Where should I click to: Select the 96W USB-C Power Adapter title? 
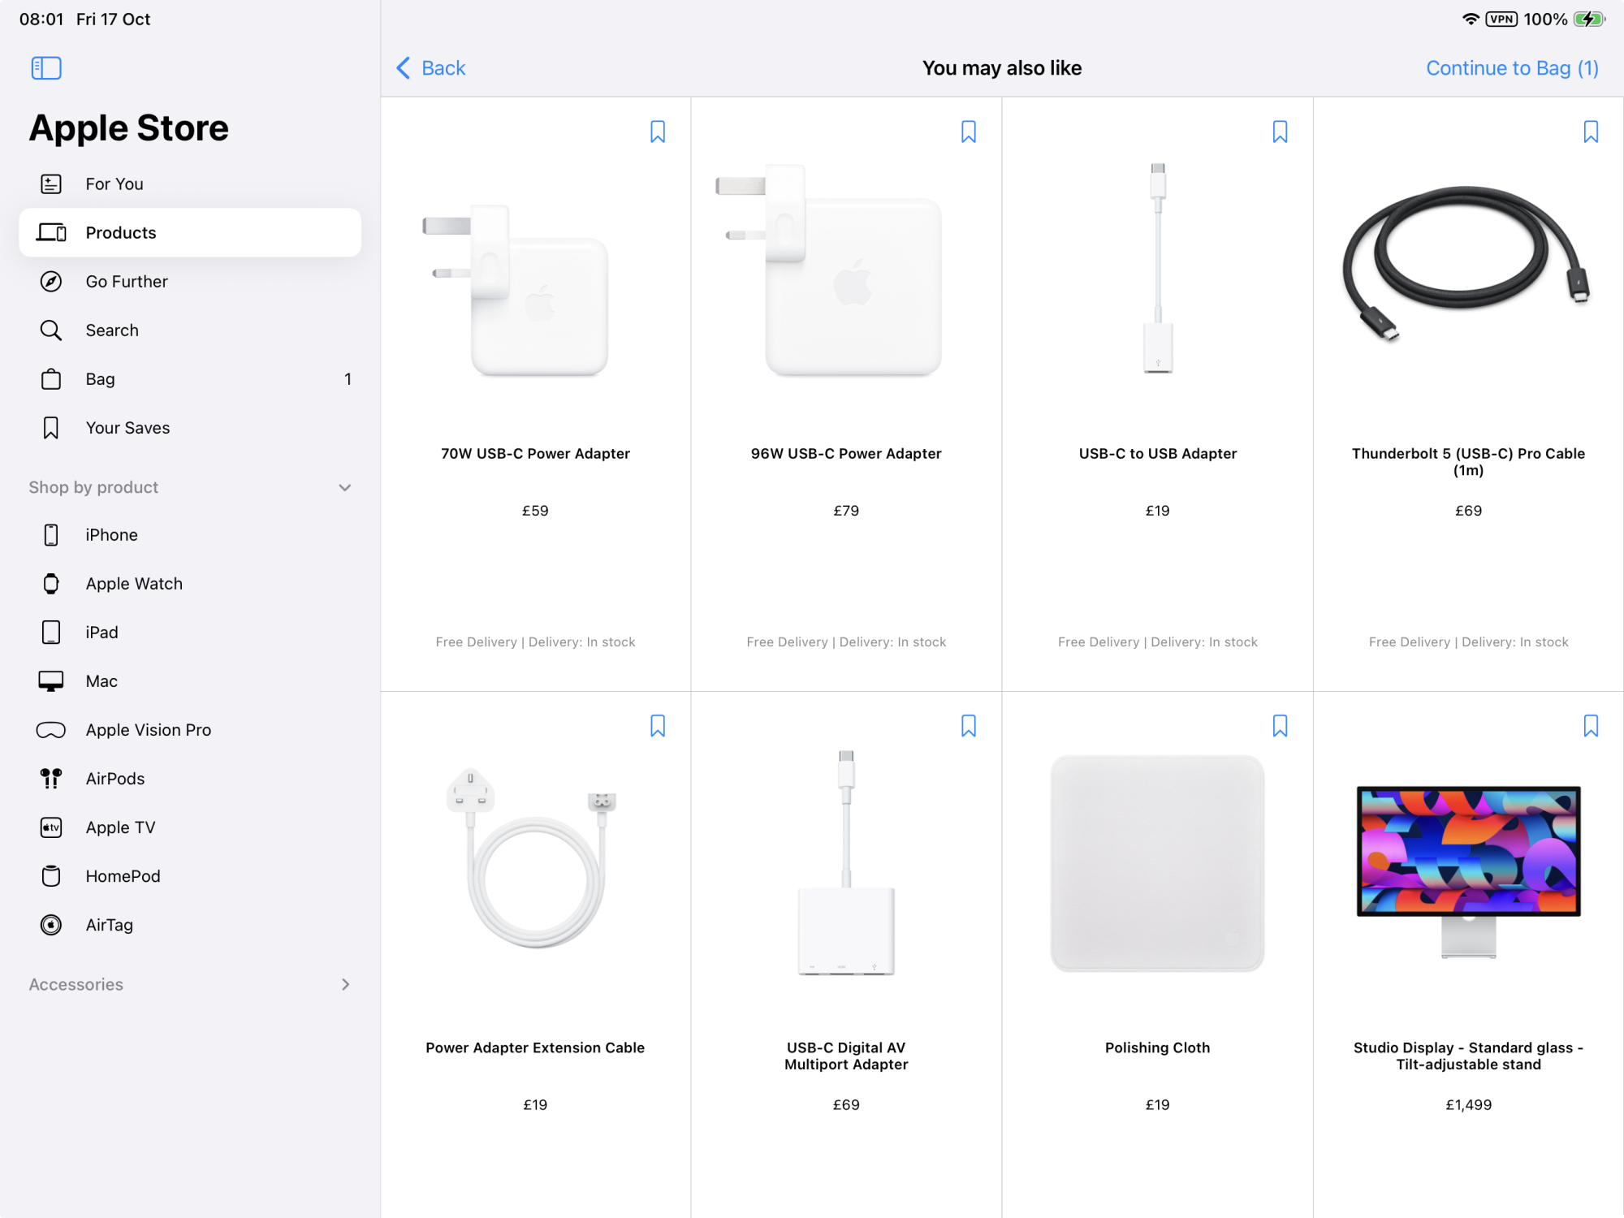point(846,454)
